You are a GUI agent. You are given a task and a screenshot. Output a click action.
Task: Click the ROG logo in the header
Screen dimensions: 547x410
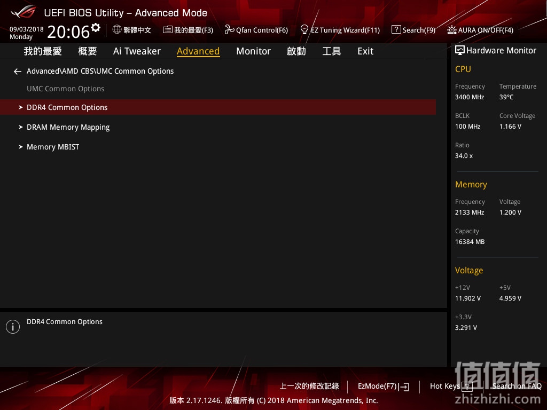tap(24, 12)
